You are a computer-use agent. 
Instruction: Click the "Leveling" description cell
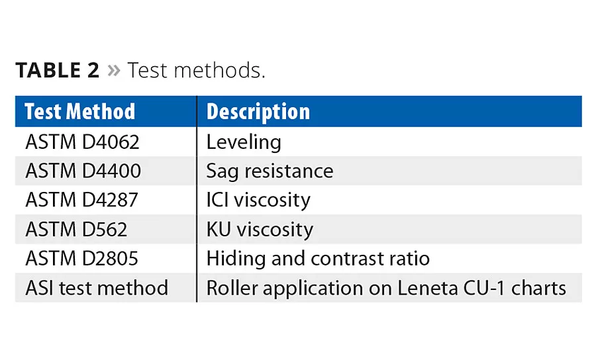[x=244, y=142]
